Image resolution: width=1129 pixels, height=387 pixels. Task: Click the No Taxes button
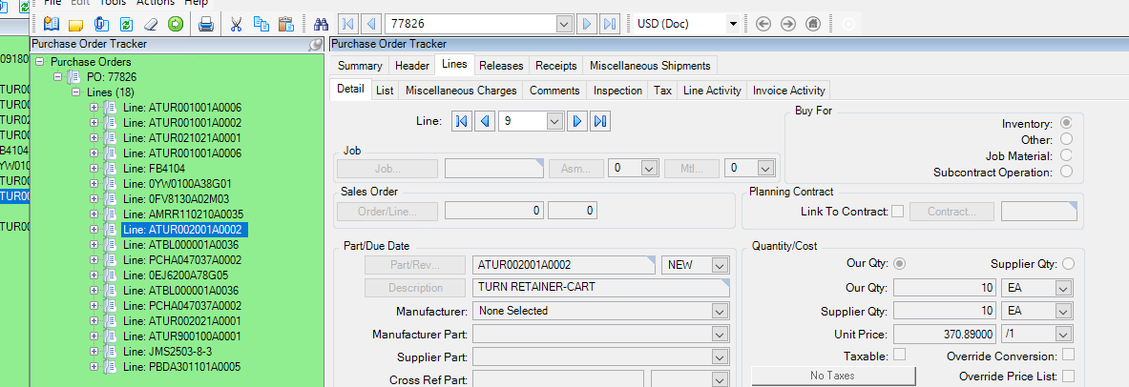834,376
